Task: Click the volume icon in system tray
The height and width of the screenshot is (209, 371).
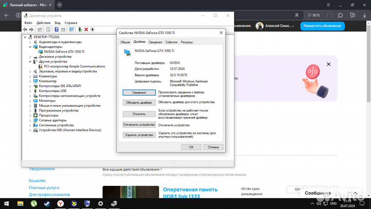Action: point(319,203)
